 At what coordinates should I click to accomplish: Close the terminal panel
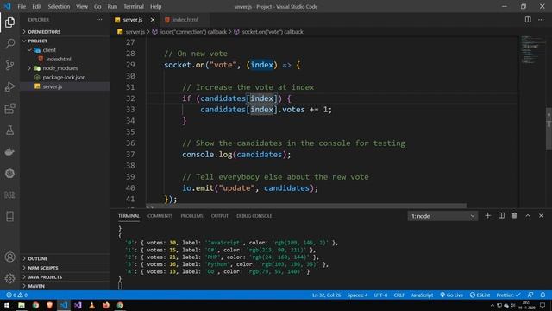tap(541, 215)
